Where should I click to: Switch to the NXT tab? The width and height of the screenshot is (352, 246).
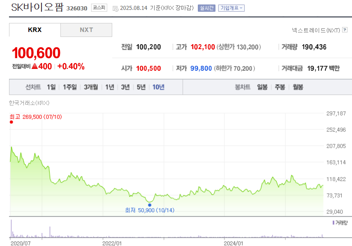pyautogui.click(x=87, y=30)
